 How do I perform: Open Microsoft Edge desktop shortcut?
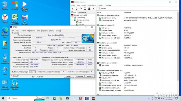5,32
